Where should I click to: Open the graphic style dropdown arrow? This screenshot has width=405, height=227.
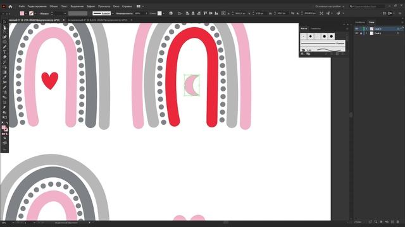click(x=163, y=13)
